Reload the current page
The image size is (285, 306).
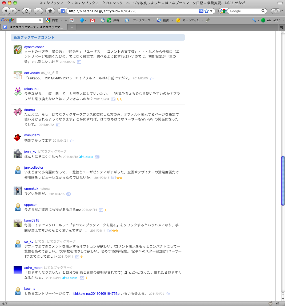pyautogui.click(x=26, y=11)
